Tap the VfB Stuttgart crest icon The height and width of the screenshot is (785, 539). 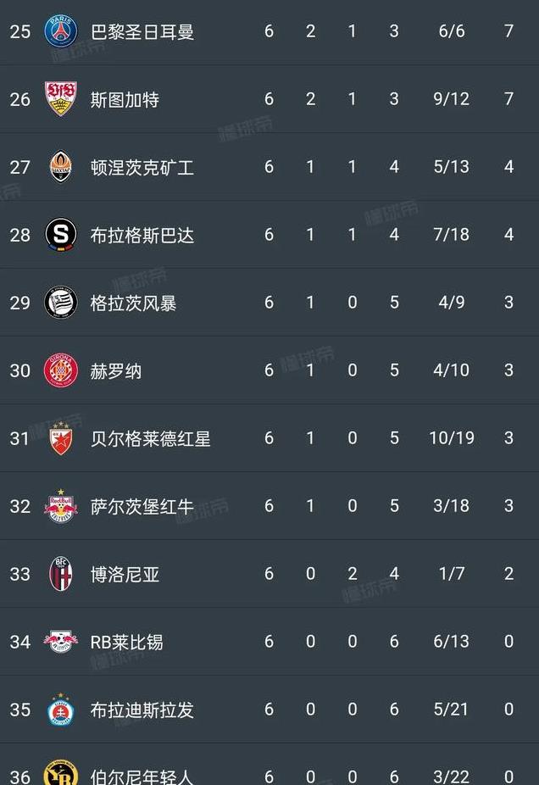[x=61, y=99]
